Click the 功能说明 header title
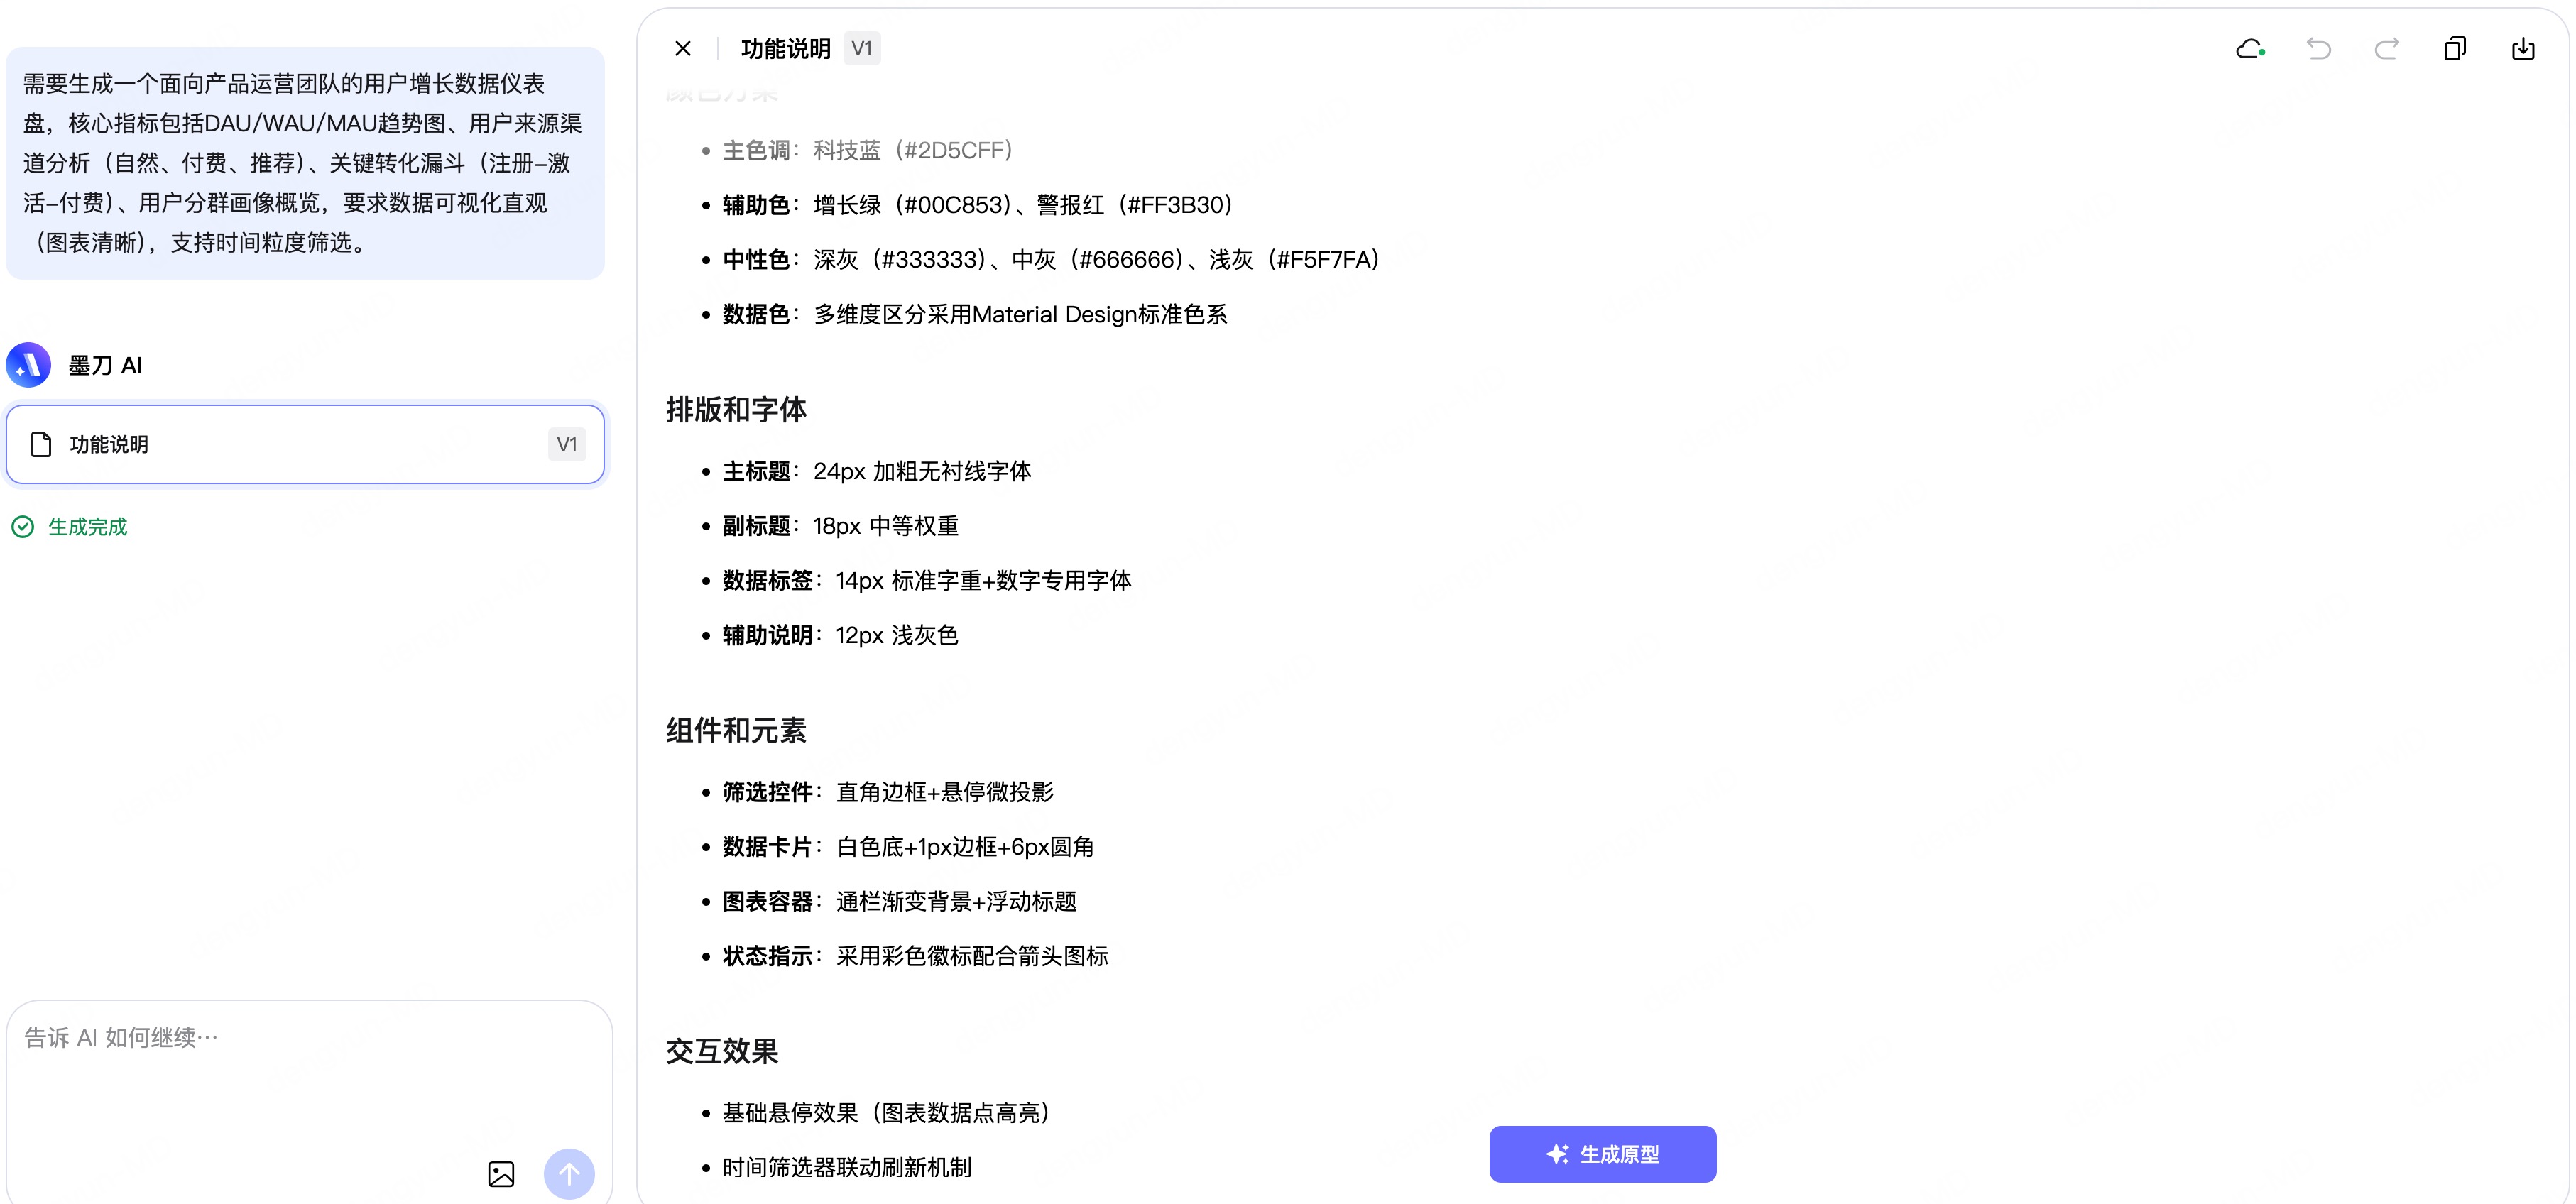Screen dimensions: 2576x1204 (786, 49)
